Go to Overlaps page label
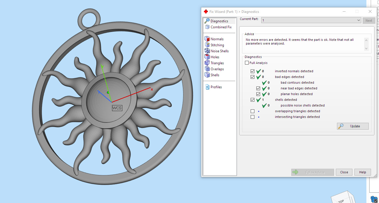This screenshot has width=379, height=203. point(217,69)
